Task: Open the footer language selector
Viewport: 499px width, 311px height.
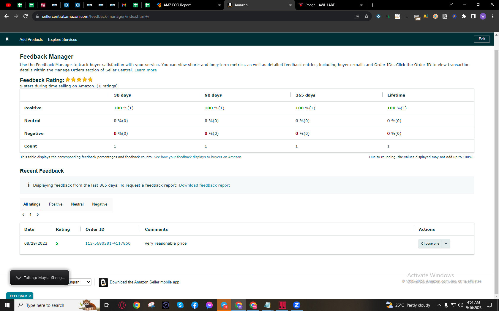Action: pos(79,282)
